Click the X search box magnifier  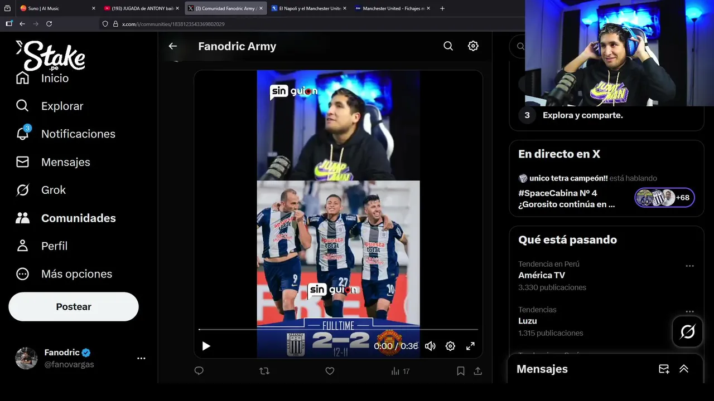pyautogui.click(x=520, y=47)
